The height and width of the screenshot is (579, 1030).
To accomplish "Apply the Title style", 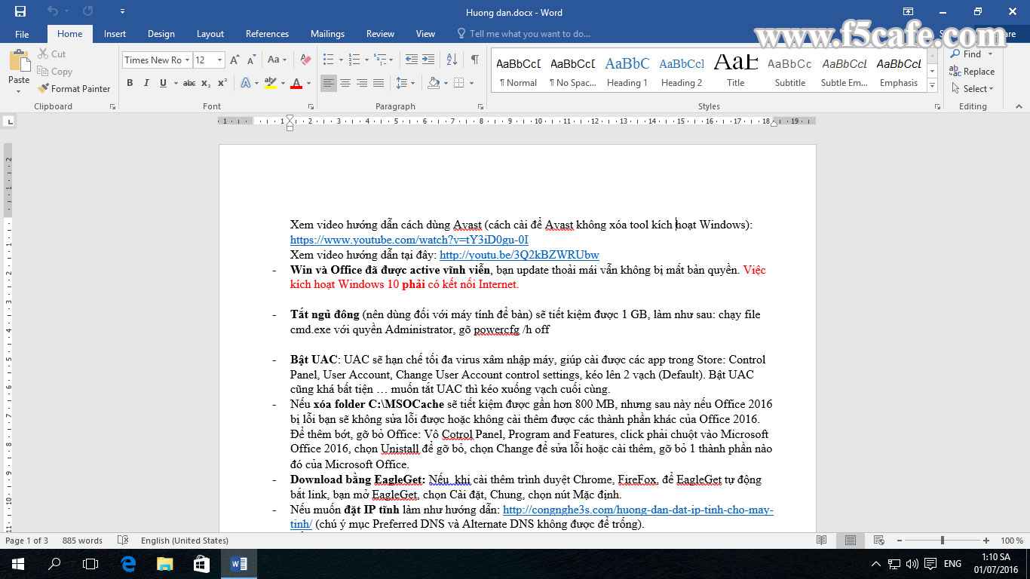I will point(736,72).
